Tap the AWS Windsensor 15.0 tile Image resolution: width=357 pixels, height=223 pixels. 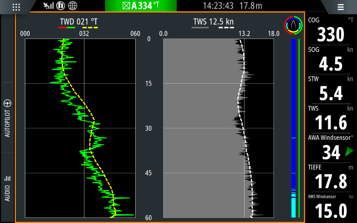331,207
